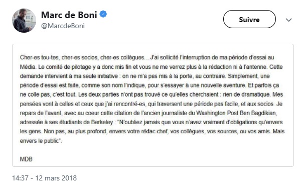Follow the account with Suivre button
307x188 pixels.
click(249, 19)
